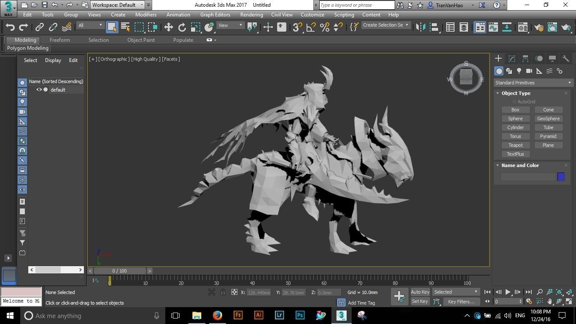Open the Select by Name dialog

pos(125,27)
